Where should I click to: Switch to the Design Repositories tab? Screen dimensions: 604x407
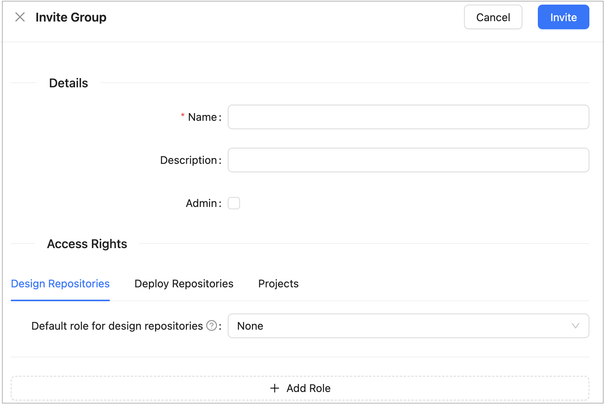point(60,284)
